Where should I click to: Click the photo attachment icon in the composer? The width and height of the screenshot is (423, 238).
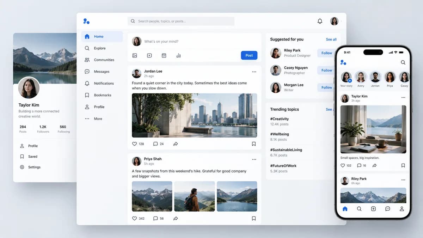pyautogui.click(x=135, y=55)
